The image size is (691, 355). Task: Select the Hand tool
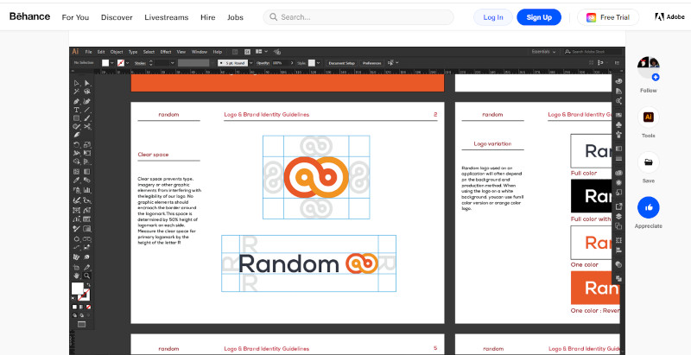pyautogui.click(x=77, y=276)
